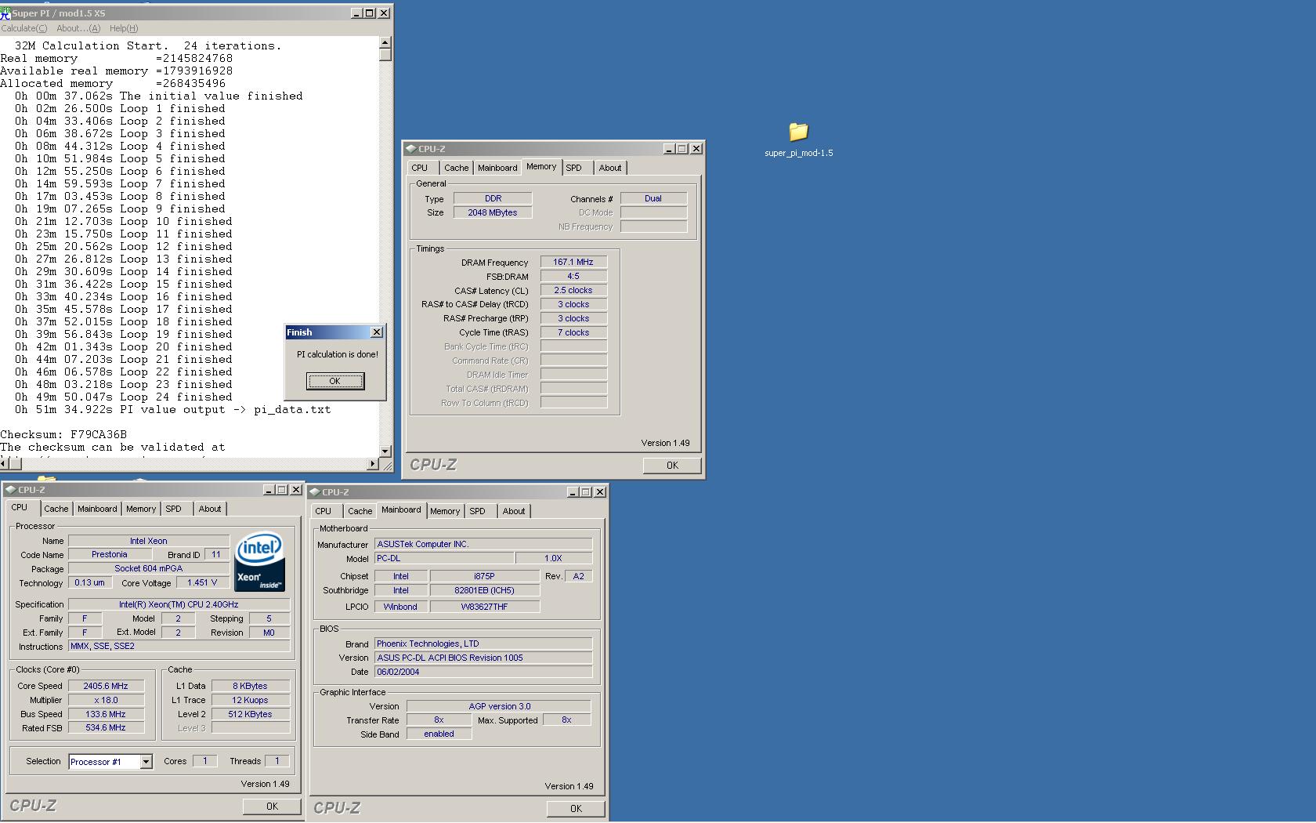Select About tab in Mainboard CPU-Z window
Viewport: 1316px width, 823px height.
coord(514,511)
